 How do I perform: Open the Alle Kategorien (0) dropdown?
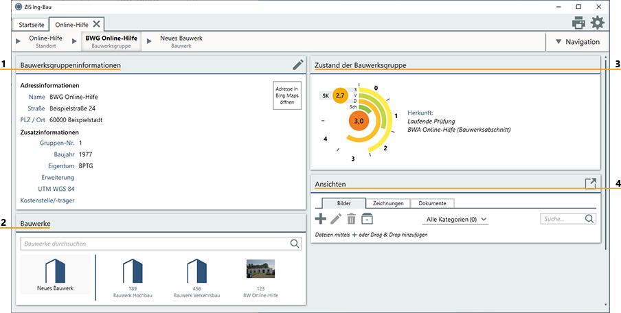coord(457,220)
